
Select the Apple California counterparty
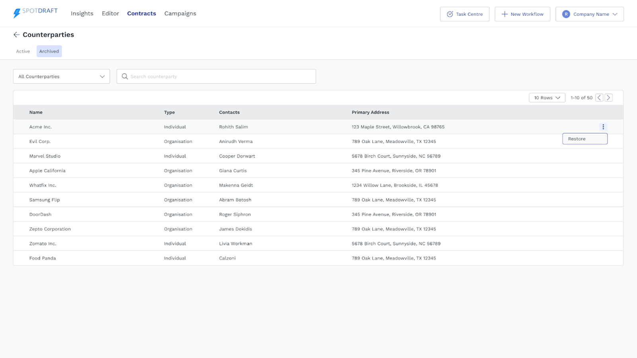(x=47, y=171)
